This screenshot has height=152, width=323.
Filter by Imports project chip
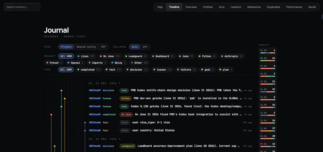pos(97,63)
